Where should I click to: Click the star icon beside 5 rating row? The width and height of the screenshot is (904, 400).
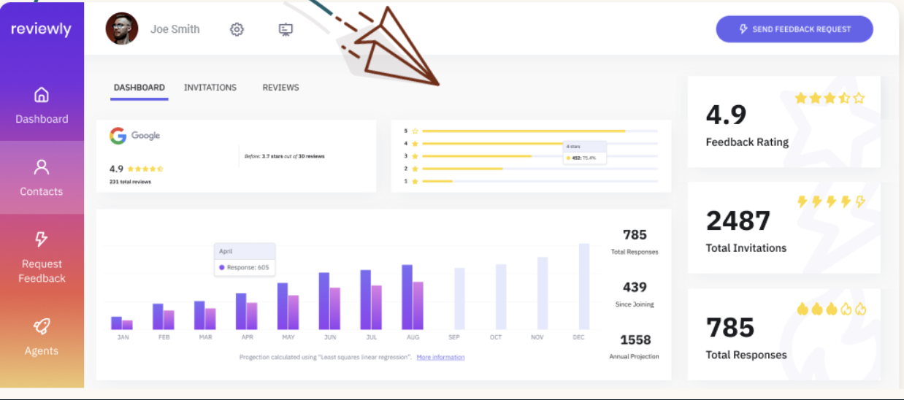point(415,131)
